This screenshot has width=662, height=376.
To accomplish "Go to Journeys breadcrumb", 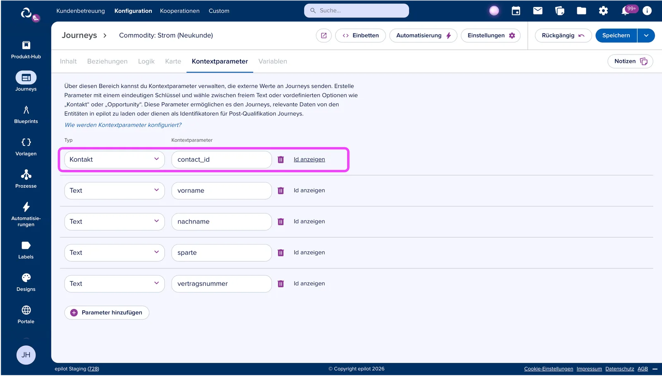I will (x=79, y=36).
